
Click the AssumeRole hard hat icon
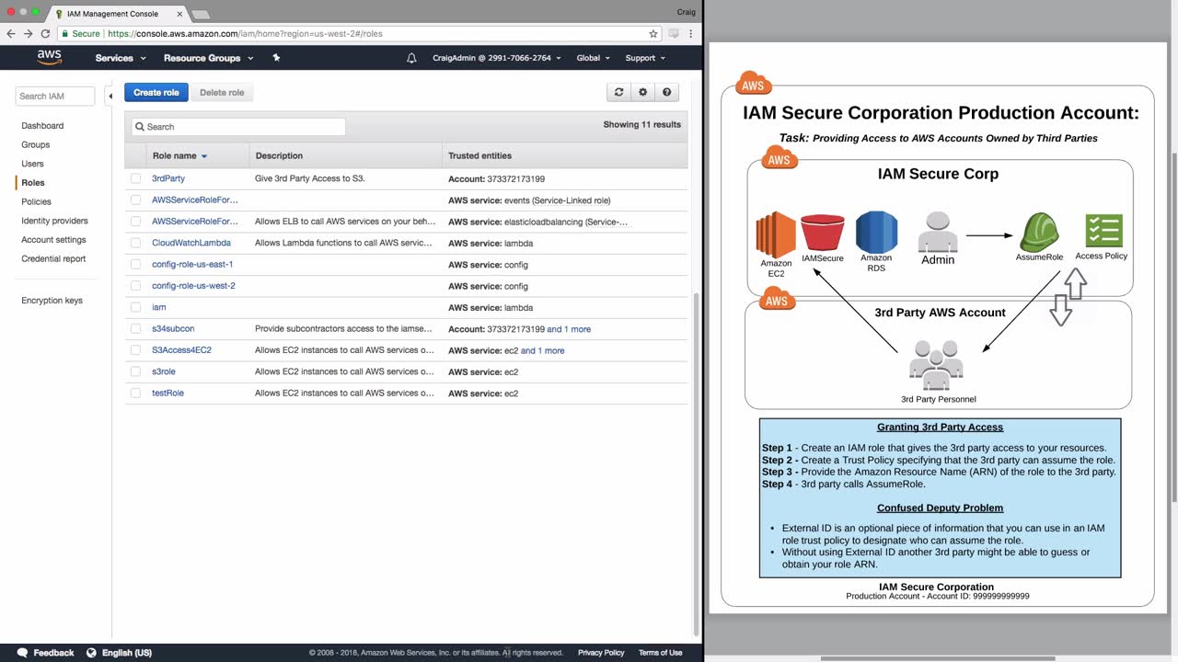click(x=1039, y=233)
